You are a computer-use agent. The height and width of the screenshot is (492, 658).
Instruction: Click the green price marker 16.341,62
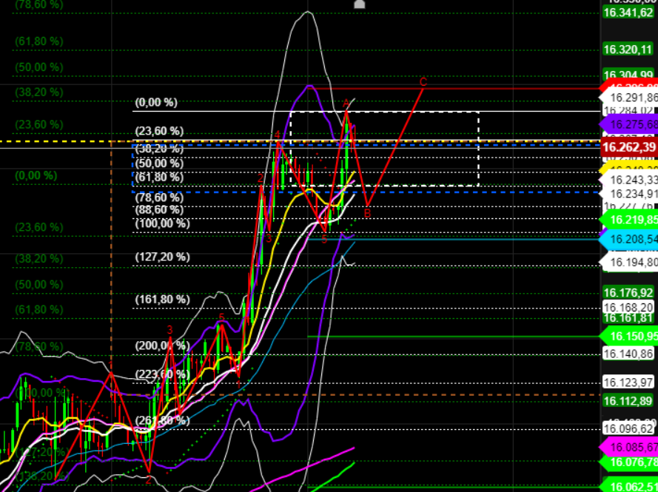click(628, 12)
